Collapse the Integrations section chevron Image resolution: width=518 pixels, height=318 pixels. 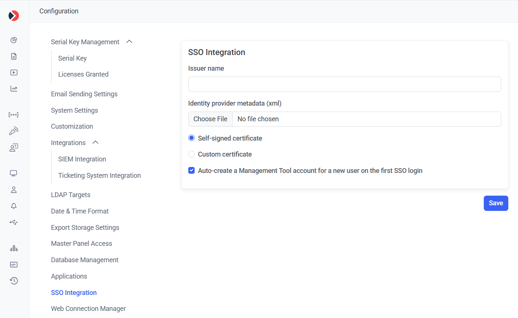coord(95,142)
